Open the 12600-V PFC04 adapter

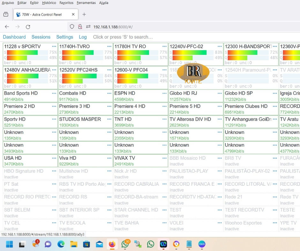[x=141, y=77]
